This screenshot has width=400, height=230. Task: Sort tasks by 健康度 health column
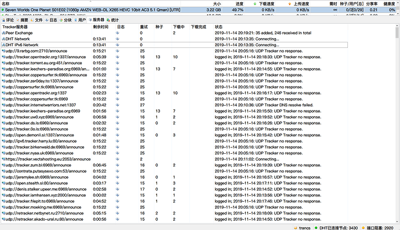pyautogui.click(x=390, y=4)
